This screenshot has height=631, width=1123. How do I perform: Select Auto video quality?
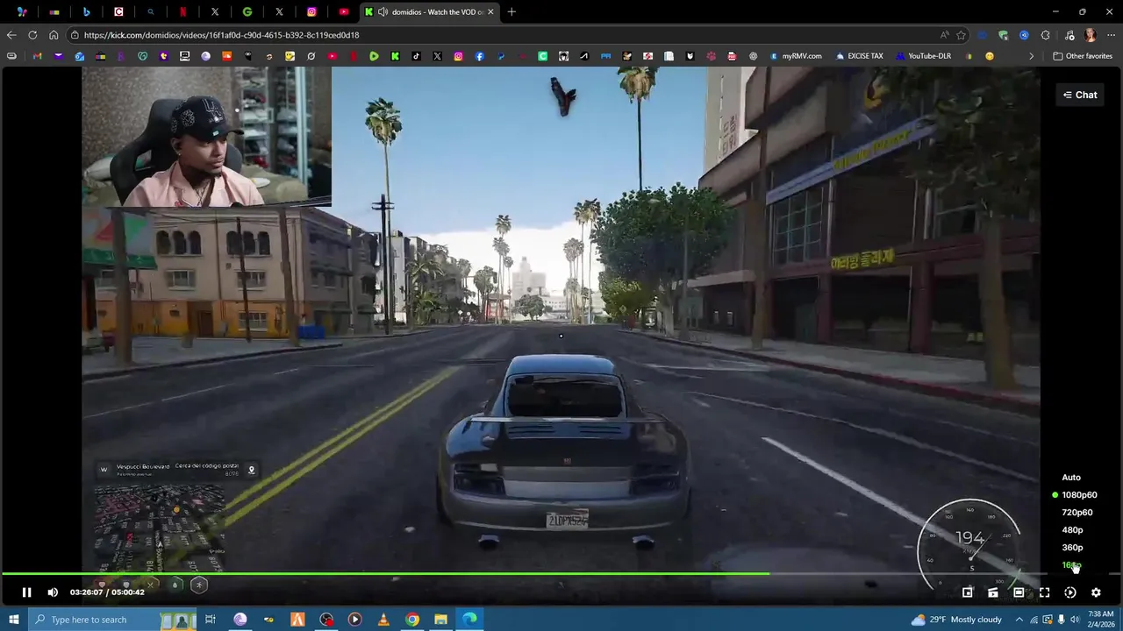click(1071, 478)
